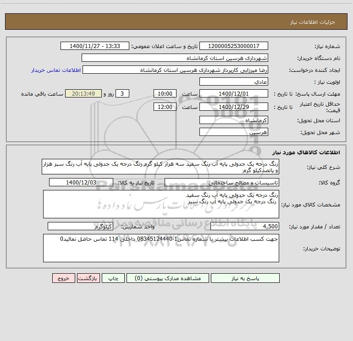Click the چاپ print button
The image size is (353, 341).
click(113, 278)
